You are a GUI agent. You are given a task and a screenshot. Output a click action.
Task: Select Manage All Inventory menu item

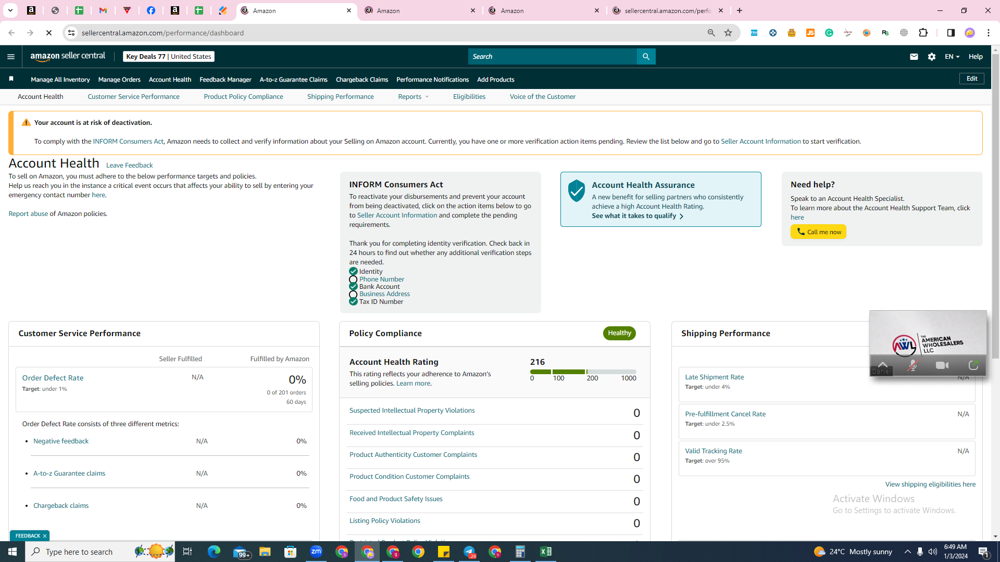(60, 80)
